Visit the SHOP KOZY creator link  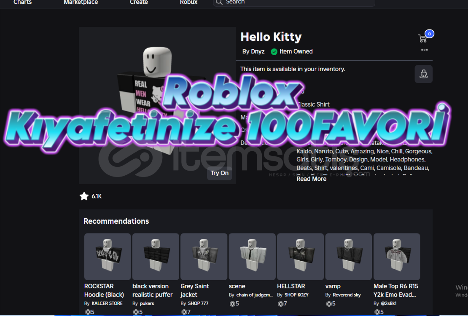(296, 295)
